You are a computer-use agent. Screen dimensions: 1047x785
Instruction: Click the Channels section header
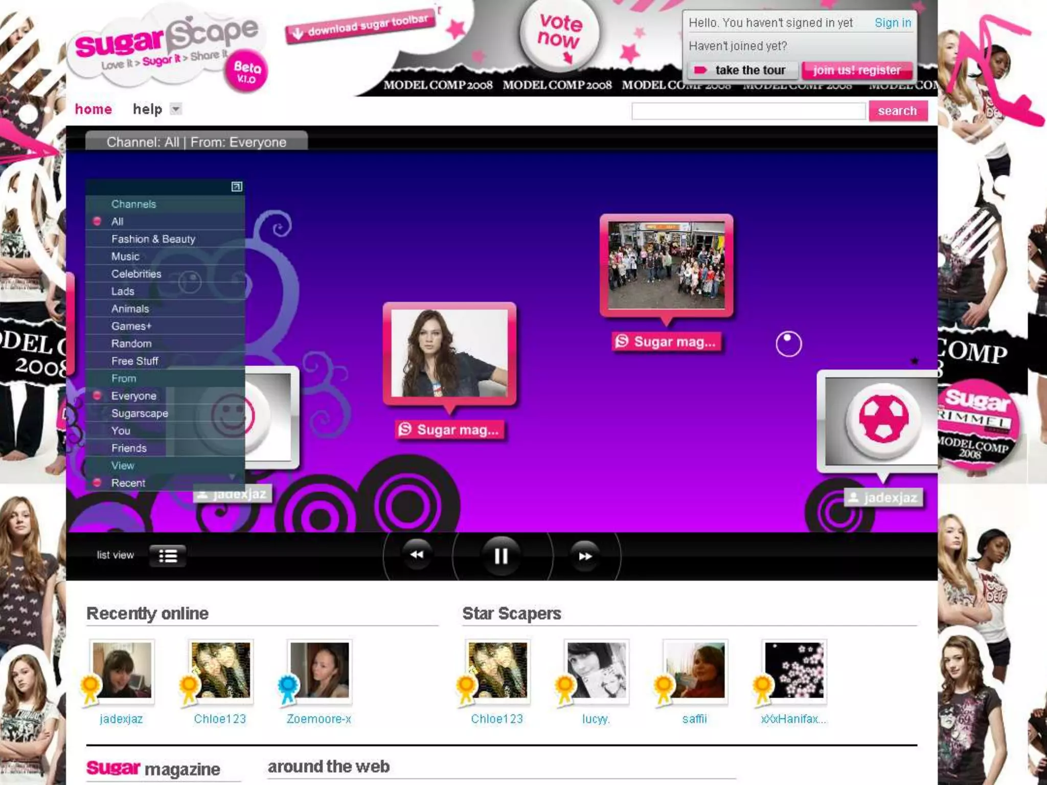click(x=165, y=204)
